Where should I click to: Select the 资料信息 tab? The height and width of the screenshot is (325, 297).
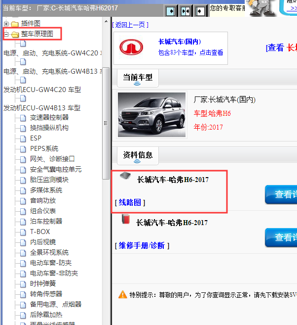click(x=138, y=156)
